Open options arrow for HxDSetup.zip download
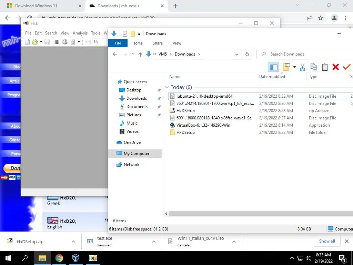353x265 pixels. point(73,242)
